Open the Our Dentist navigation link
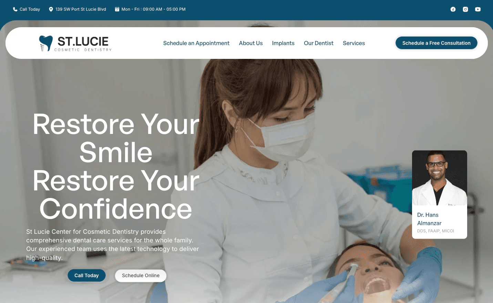493x303 pixels. (319, 43)
